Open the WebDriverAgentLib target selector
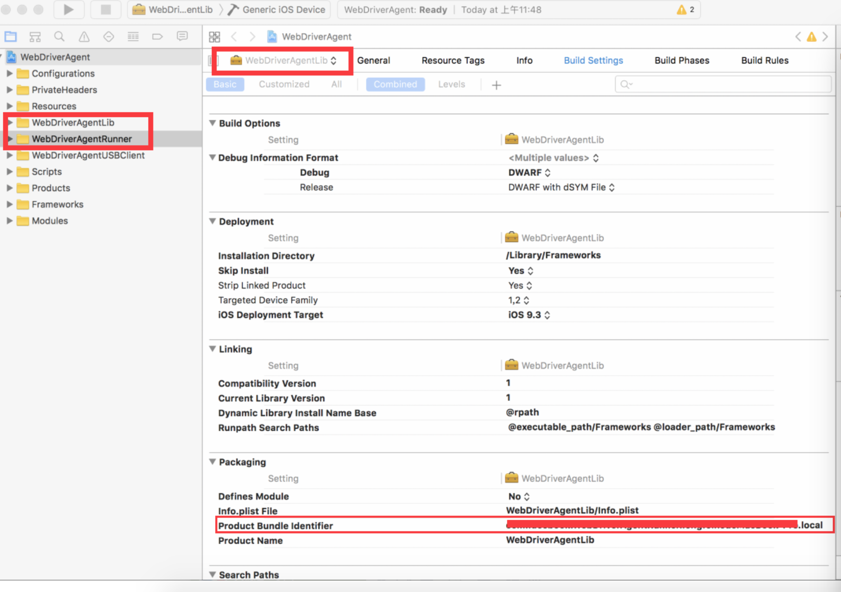Viewport: 841px width, 592px height. (x=283, y=60)
